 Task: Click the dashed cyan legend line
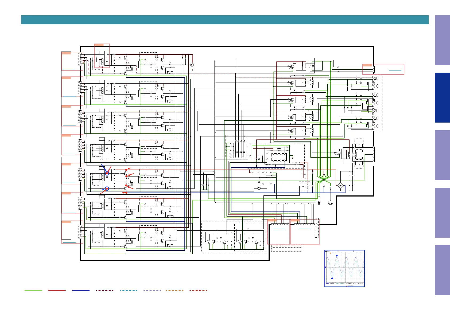coord(128,290)
